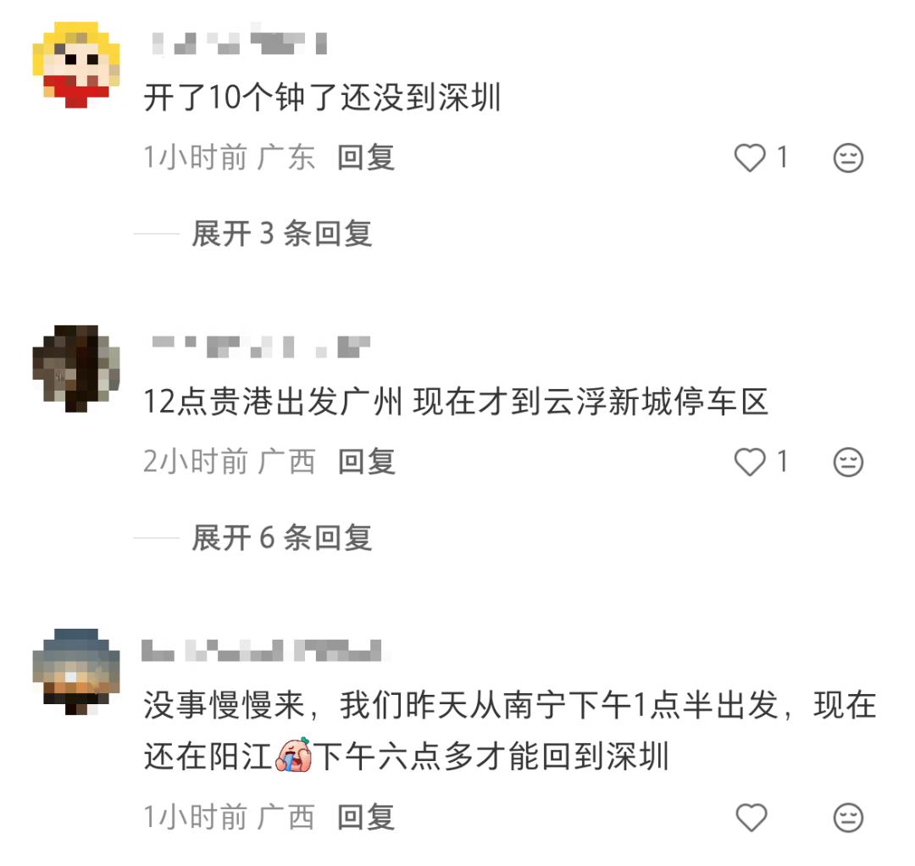Reply to the 没事慢慢来 comment
This screenshot has width=915, height=866.
coord(366,817)
